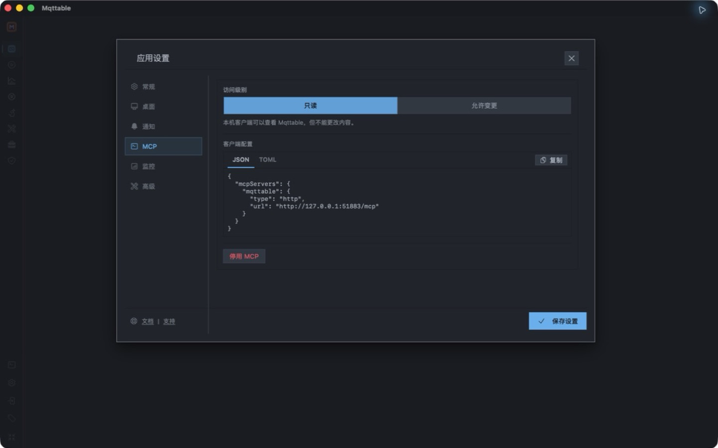Click the Mqttable logo icon in sidebar
This screenshot has width=718, height=448.
pyautogui.click(x=11, y=27)
